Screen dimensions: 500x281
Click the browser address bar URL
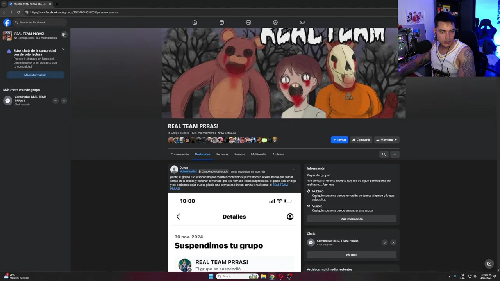click(74, 12)
